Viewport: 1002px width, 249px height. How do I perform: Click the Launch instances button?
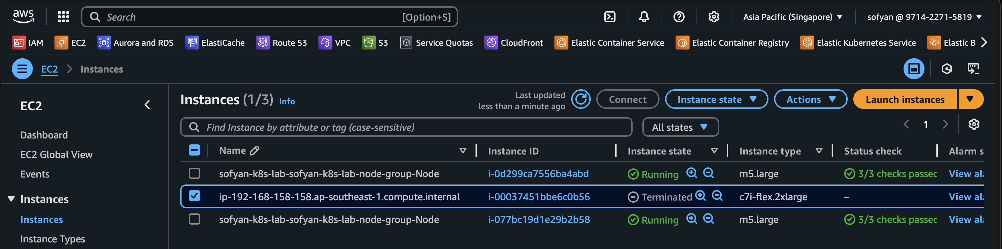(x=905, y=99)
